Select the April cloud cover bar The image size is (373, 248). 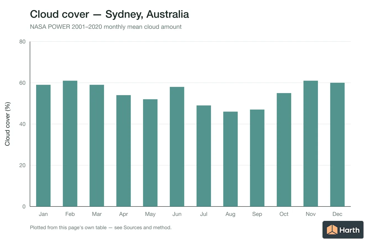(124, 151)
